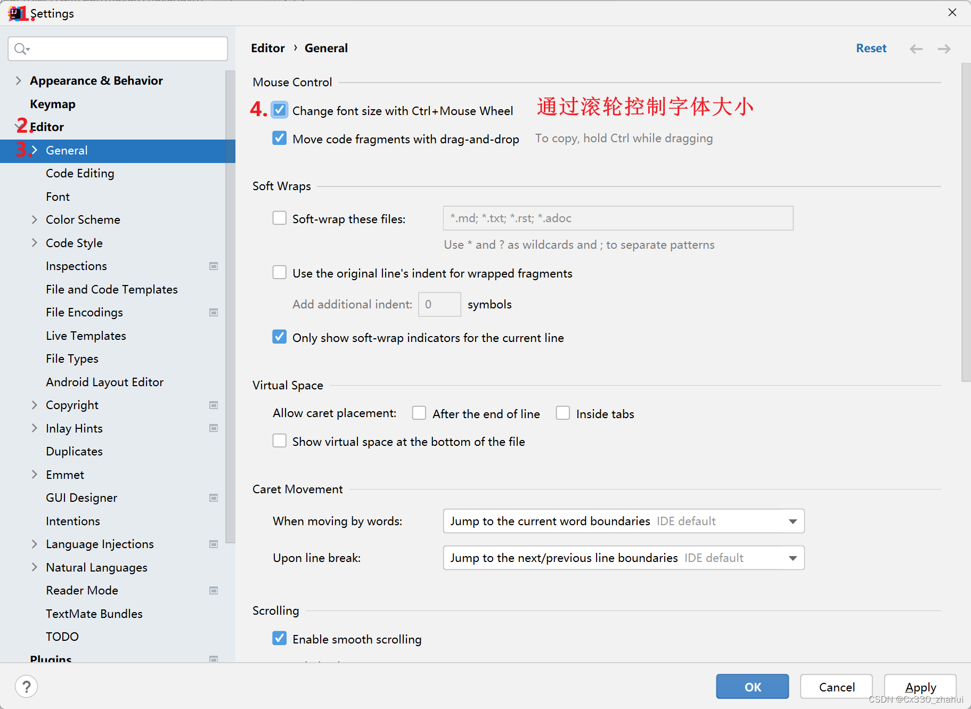
Task: Select Live Templates settings
Action: (x=86, y=336)
